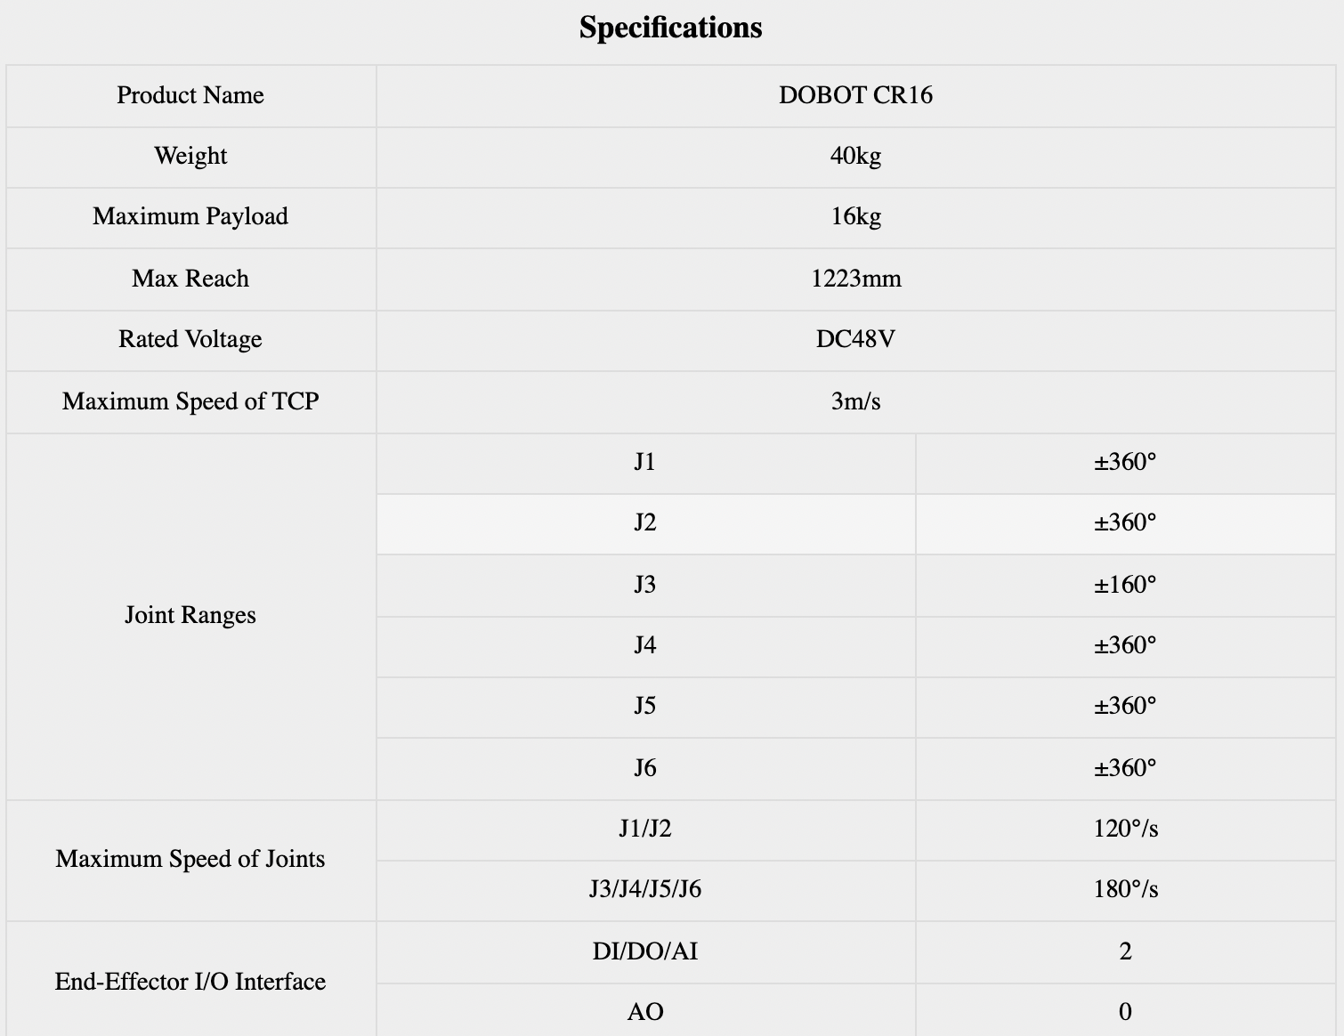
Task: Click the ±160° value for J3
Action: point(1125,585)
